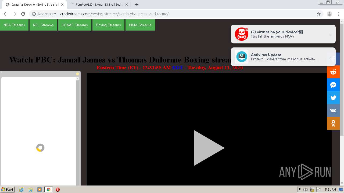The image size is (344, 193).
Task: Show hidden system tray icons
Action: point(300,190)
